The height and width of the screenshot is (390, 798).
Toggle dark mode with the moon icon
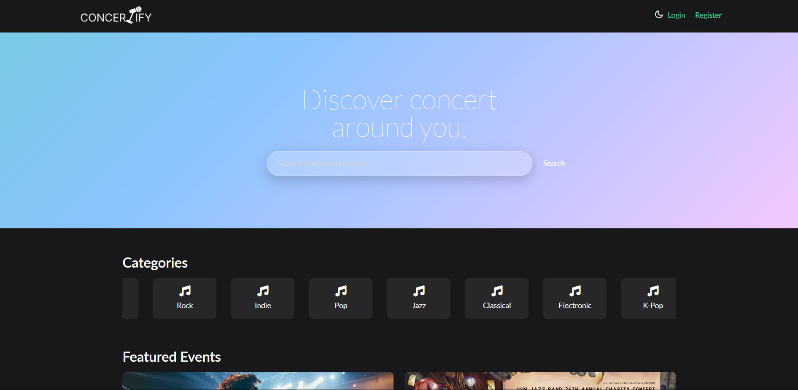pyautogui.click(x=658, y=15)
